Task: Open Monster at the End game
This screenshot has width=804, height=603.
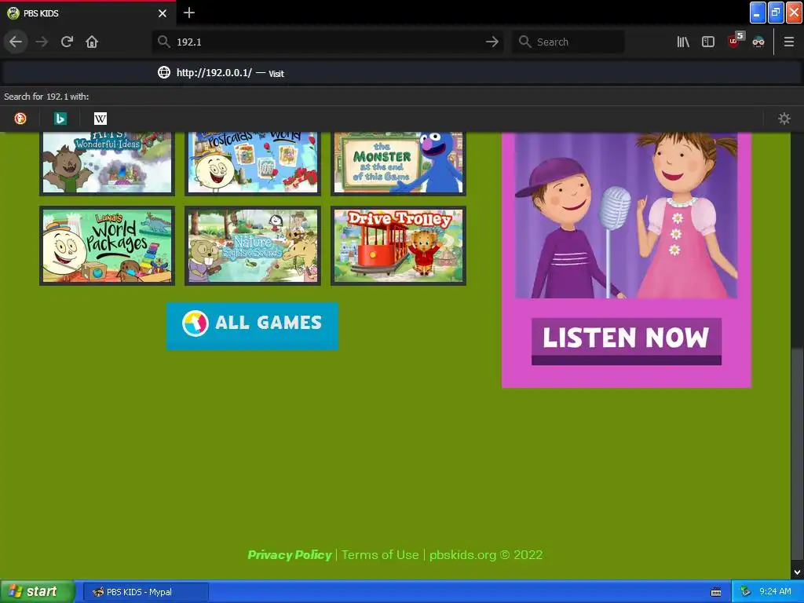Action: [398, 163]
